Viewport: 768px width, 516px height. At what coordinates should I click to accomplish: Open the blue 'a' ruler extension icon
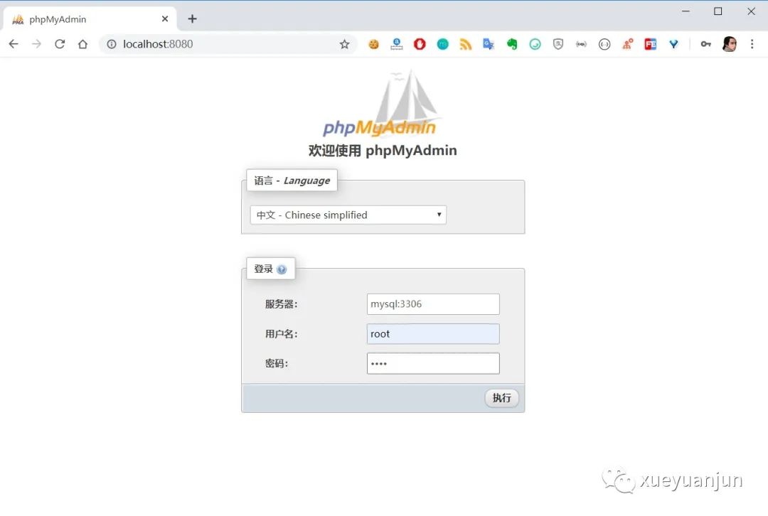click(x=397, y=44)
